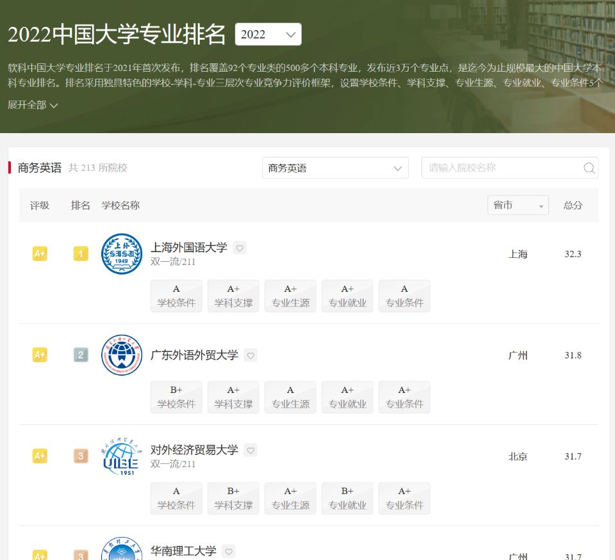Click 学科支撑 A+ card of 广东外语外贸大学
Screen dimensions: 615x560
(233, 397)
